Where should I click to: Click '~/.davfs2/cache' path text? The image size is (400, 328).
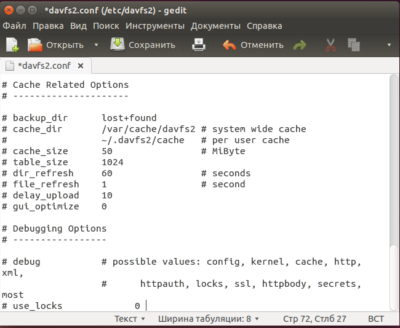[x=143, y=140]
